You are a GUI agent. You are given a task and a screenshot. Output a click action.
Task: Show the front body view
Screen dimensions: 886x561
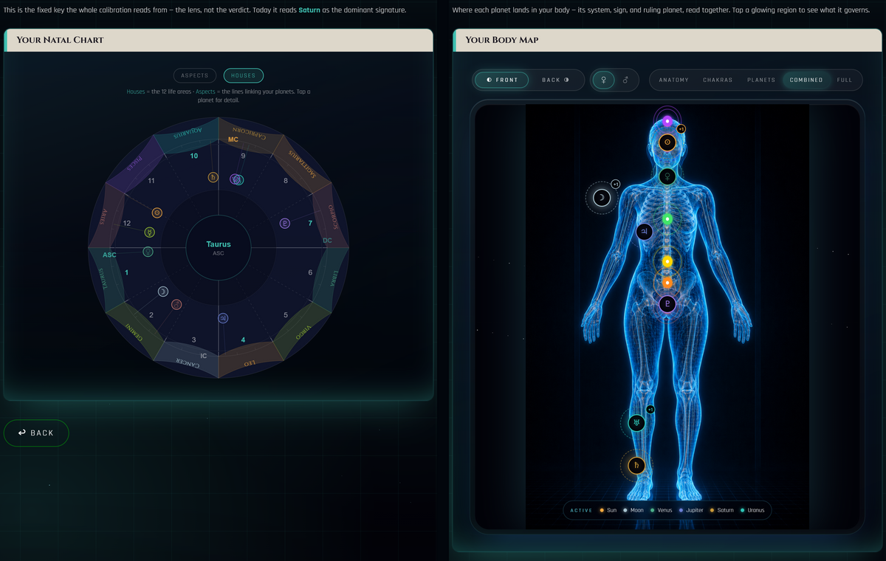(x=502, y=80)
